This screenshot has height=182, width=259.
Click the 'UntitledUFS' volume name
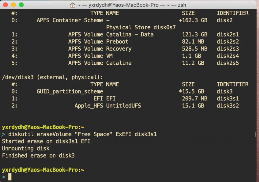coord(123,106)
